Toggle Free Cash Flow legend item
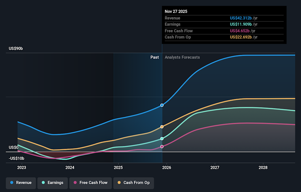Image resolution: width=301 pixels, height=192 pixels. pyautogui.click(x=90, y=183)
